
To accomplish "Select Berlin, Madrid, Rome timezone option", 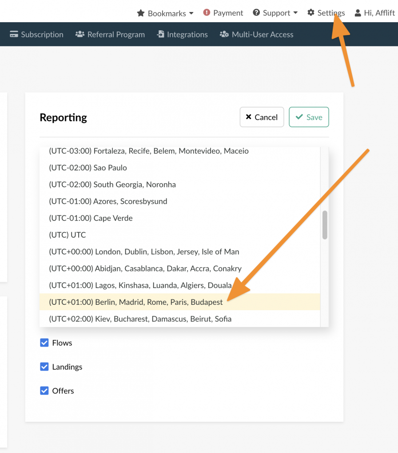I will [135, 302].
